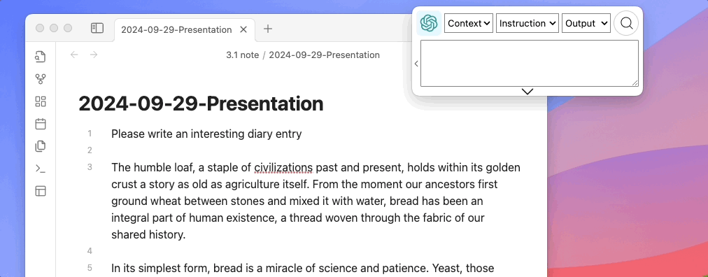This screenshot has height=277, width=708.
Task: Open the quick switcher file-search icon
Action: point(41,57)
